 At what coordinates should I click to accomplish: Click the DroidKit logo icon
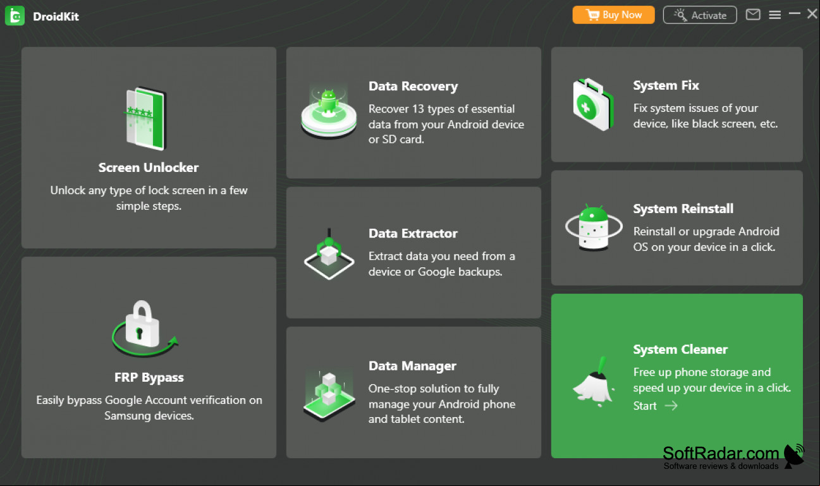pos(15,16)
